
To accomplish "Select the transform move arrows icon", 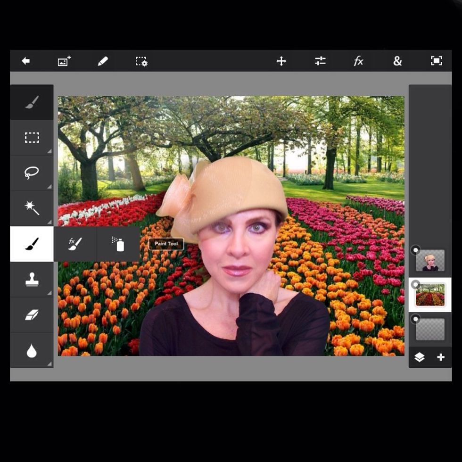I will click(281, 61).
